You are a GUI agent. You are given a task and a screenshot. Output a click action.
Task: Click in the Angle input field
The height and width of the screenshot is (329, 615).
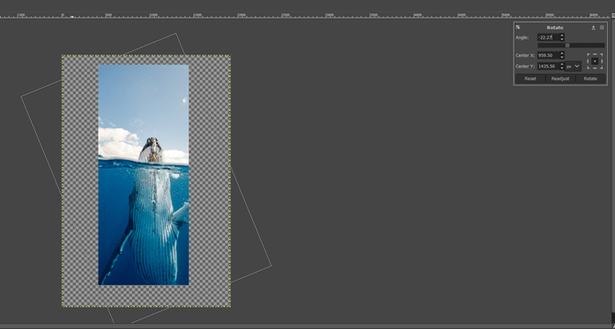(x=548, y=37)
